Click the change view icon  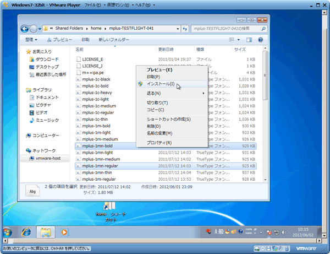click(x=232, y=40)
